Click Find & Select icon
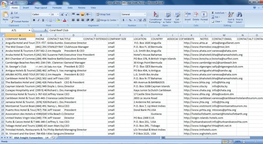263x144 pixels. (239, 17)
